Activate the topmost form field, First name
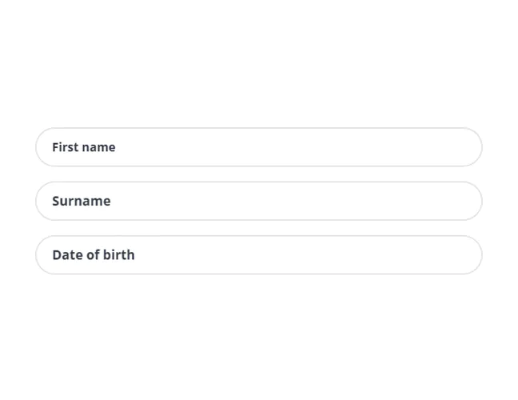 pos(258,147)
